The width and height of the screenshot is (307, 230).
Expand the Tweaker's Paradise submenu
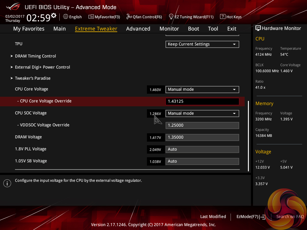pyautogui.click(x=33, y=78)
